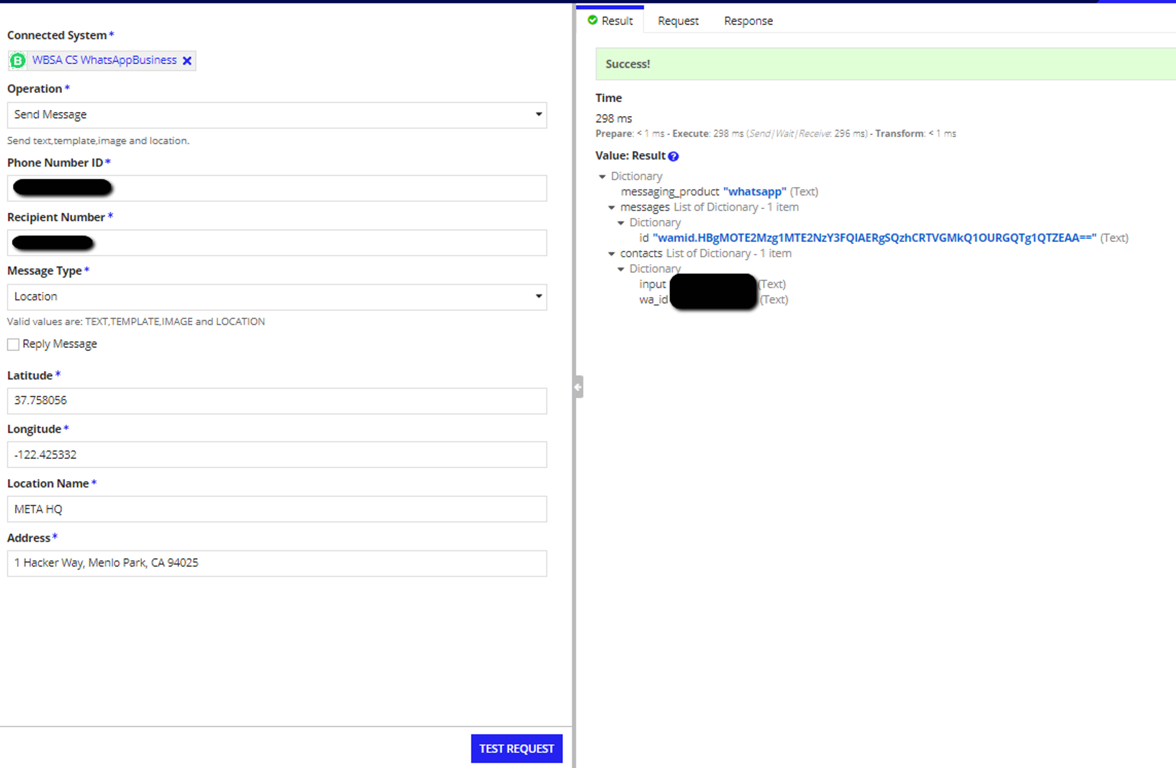Viewport: 1176px width, 768px height.
Task: Click the Address field with 1 Hacker Way
Action: pyautogui.click(x=277, y=564)
